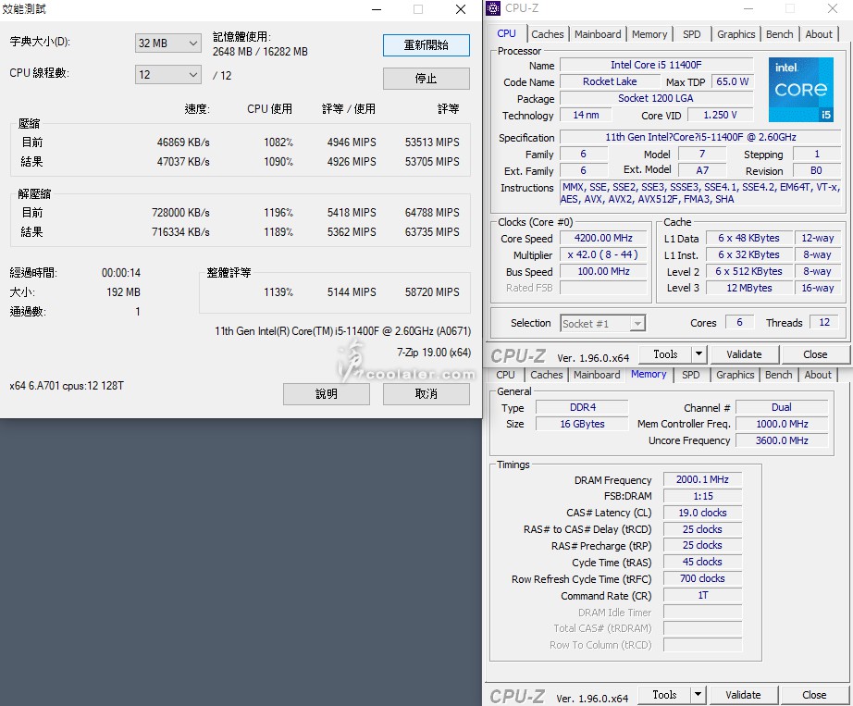Click the Command Rate value 1T
This screenshot has width=853, height=706.
pos(702,596)
